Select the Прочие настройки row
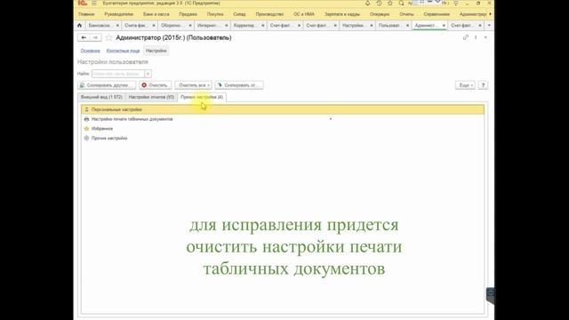The width and height of the screenshot is (569, 320). (x=283, y=139)
